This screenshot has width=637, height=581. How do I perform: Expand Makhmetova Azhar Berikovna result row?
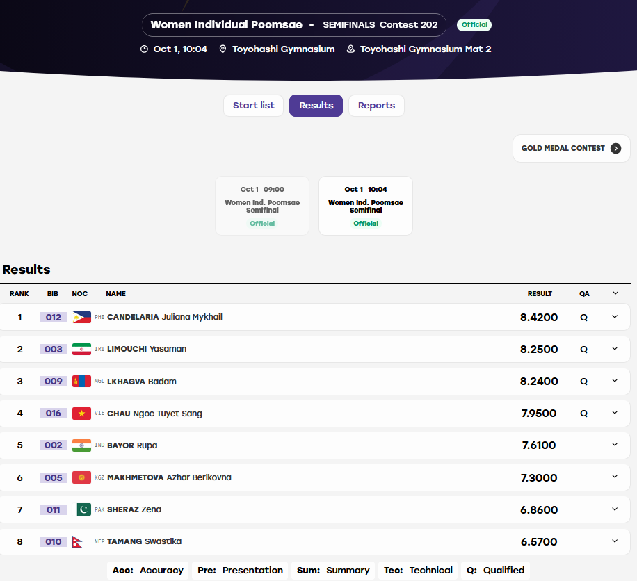pyautogui.click(x=615, y=477)
